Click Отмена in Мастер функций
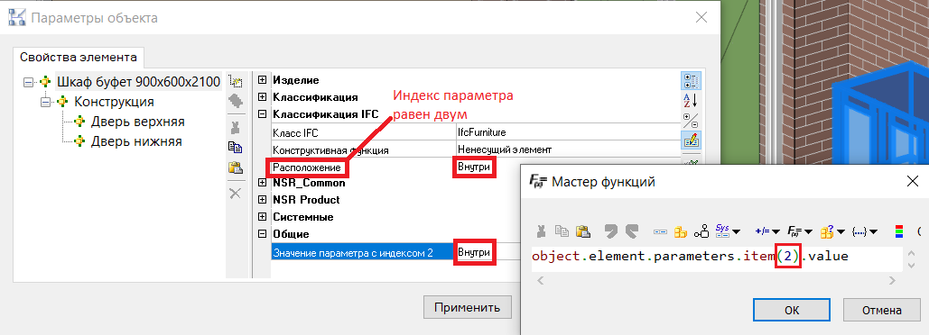Image resolution: width=929 pixels, height=335 pixels. (x=881, y=310)
